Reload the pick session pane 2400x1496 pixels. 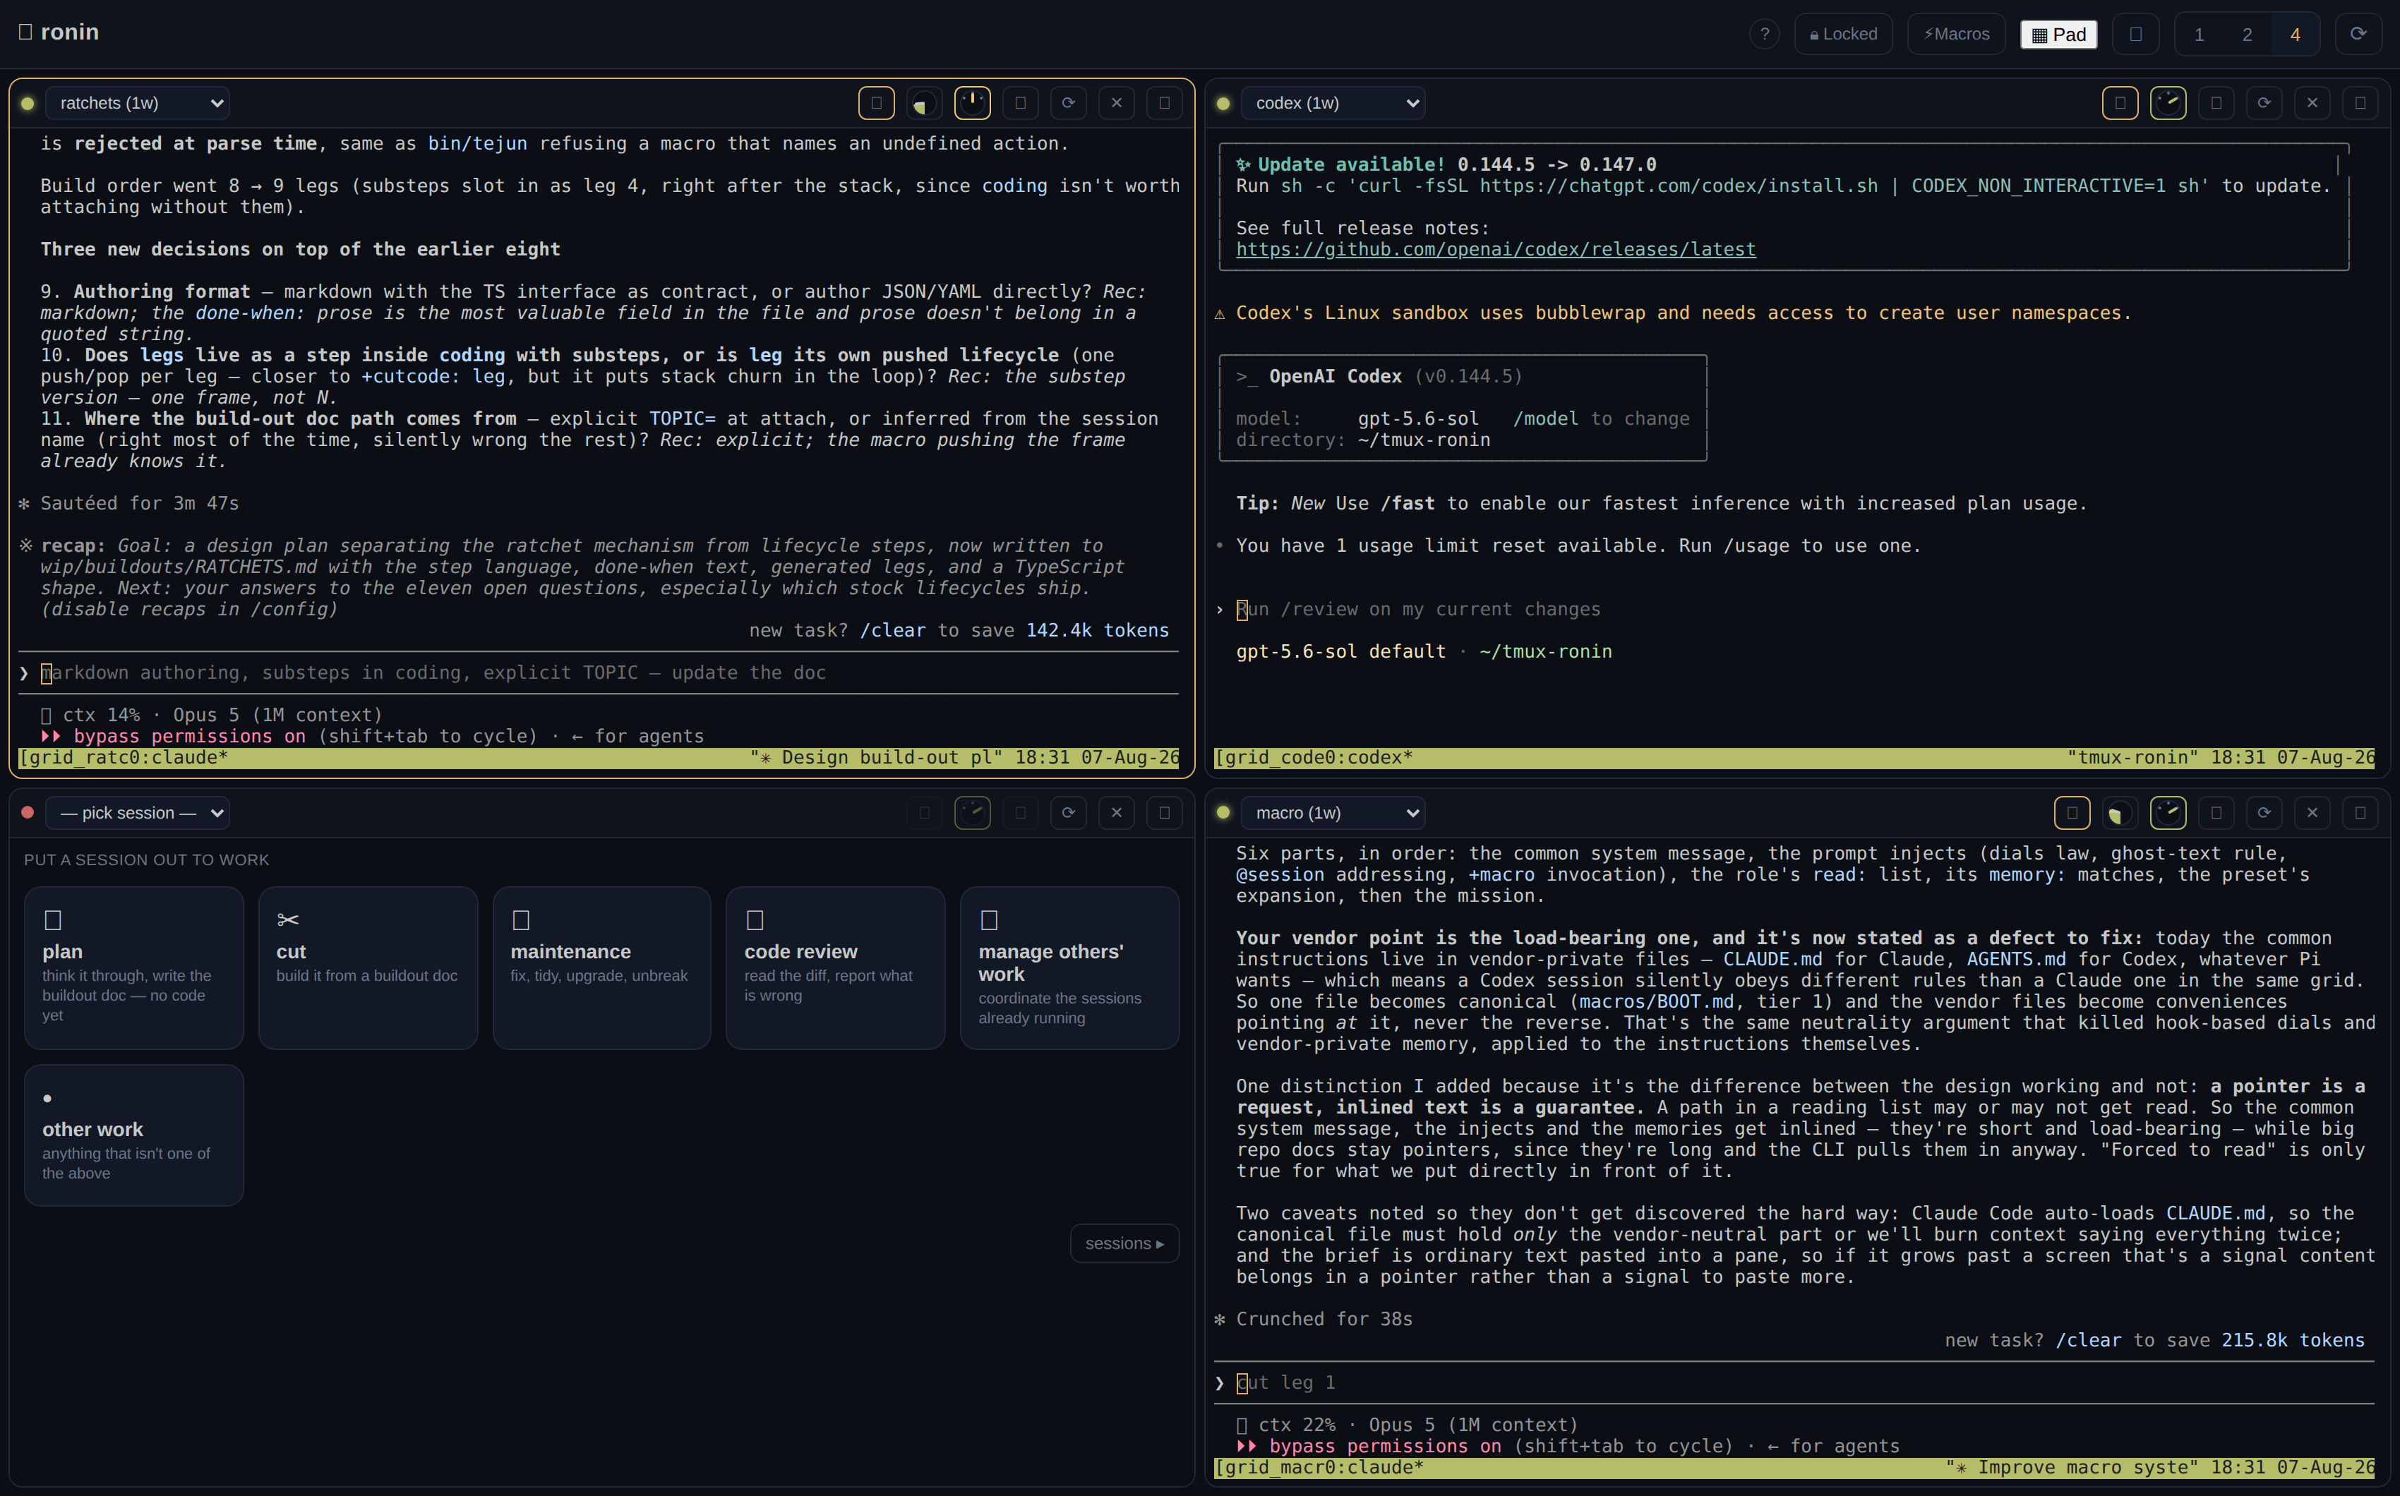pyautogui.click(x=1068, y=814)
